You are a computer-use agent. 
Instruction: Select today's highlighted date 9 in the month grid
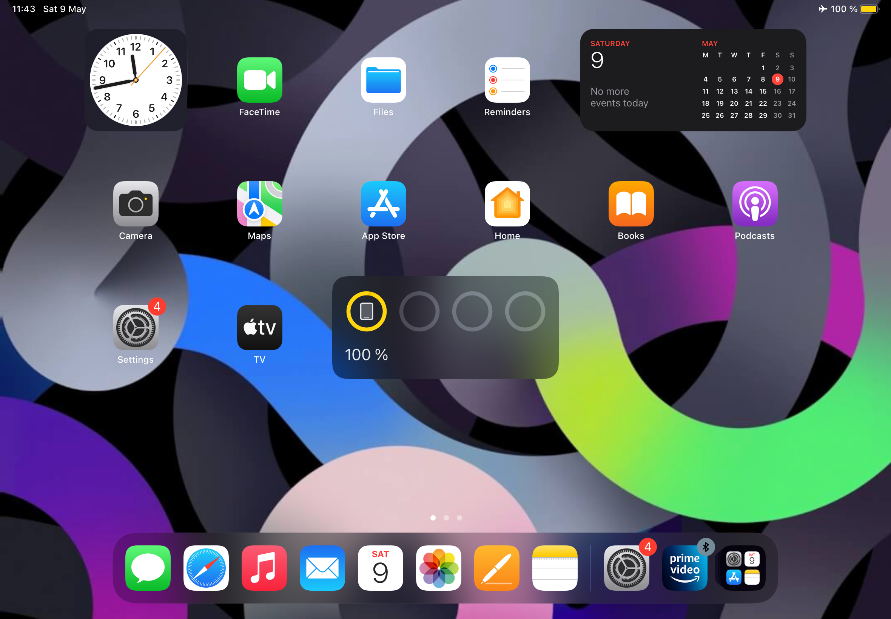coord(777,79)
